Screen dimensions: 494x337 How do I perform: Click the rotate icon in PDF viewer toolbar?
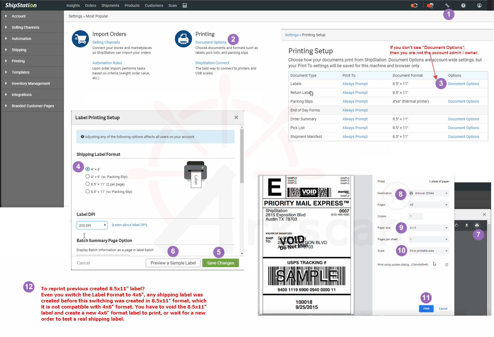(x=457, y=225)
